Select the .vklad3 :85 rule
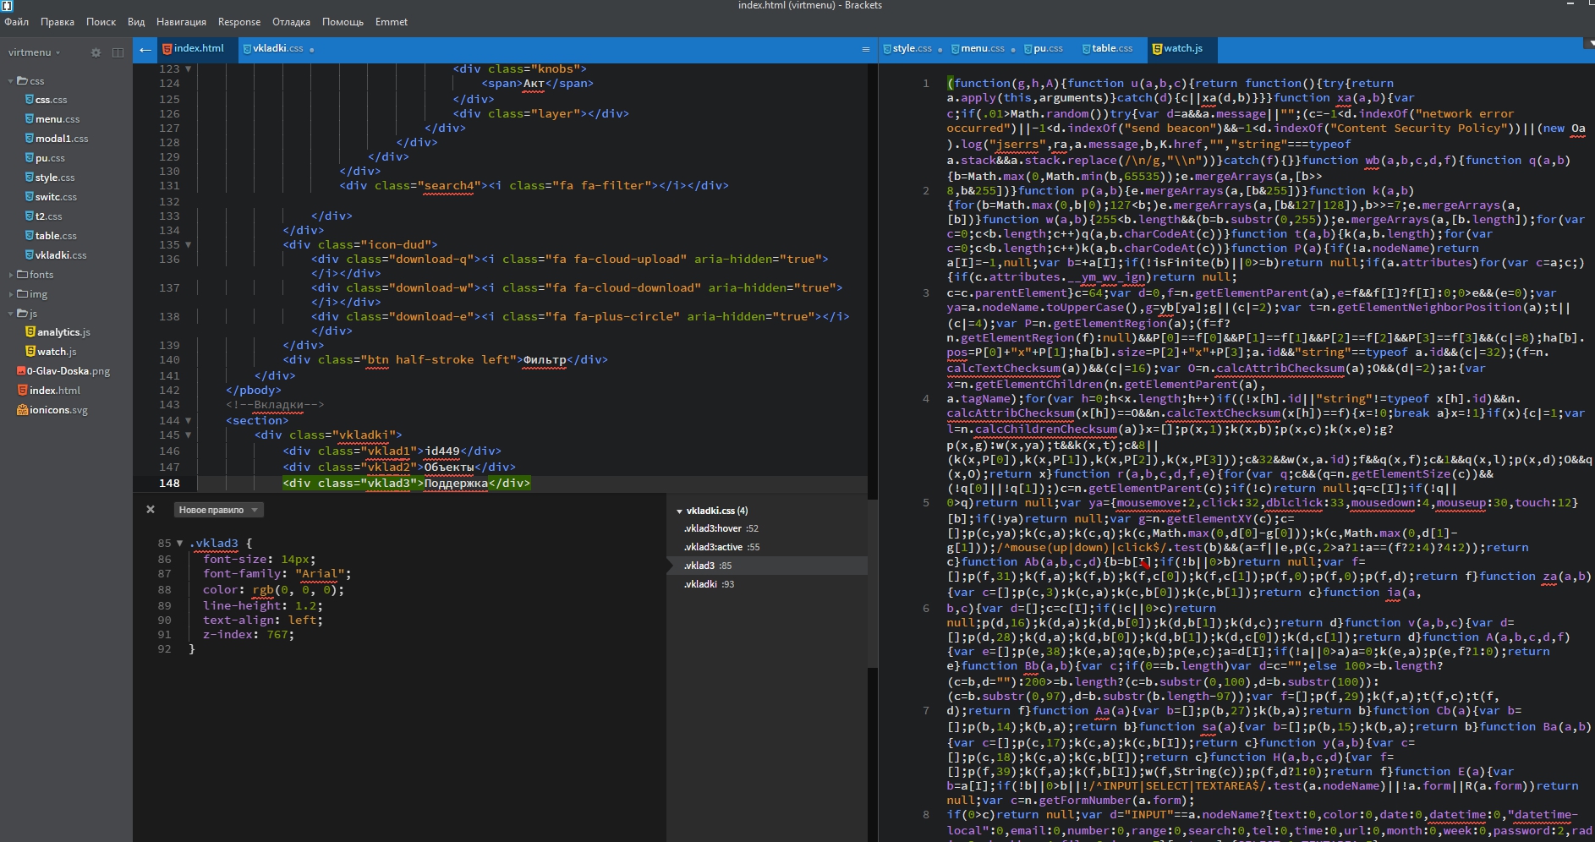The height and width of the screenshot is (842, 1595). pos(708,566)
